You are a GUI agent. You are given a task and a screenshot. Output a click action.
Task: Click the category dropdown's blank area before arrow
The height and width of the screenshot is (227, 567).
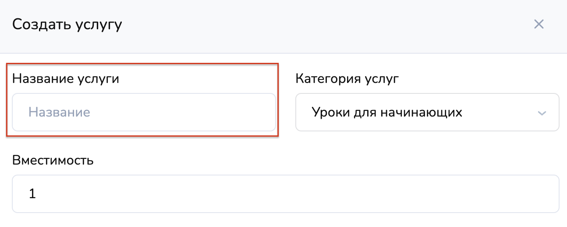click(500, 112)
